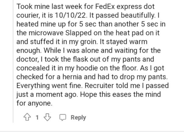This screenshot has width=184, height=132.
Task: Click the word microwave in the comment
Action: [x=46, y=33]
